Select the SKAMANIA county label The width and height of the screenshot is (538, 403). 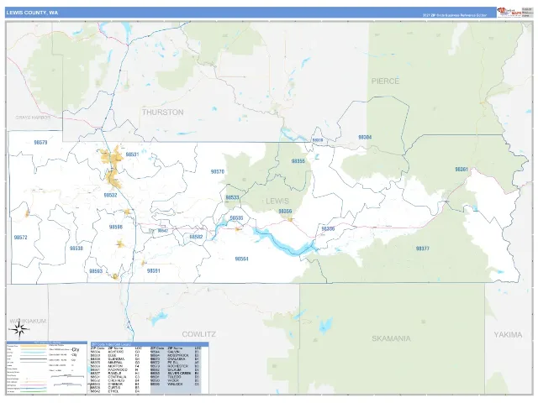coord(391,338)
